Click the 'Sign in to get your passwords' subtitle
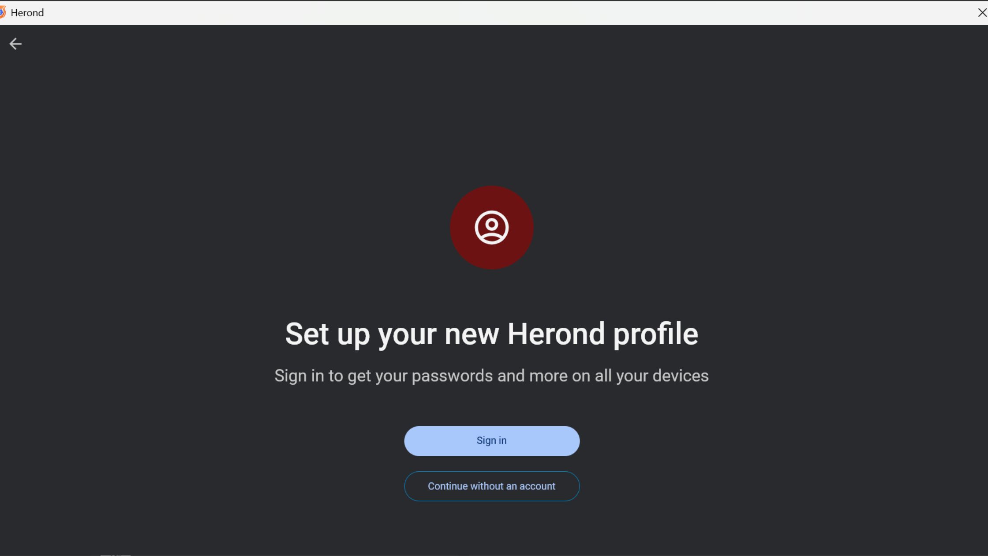Viewport: 988px width, 556px height. pos(491,376)
